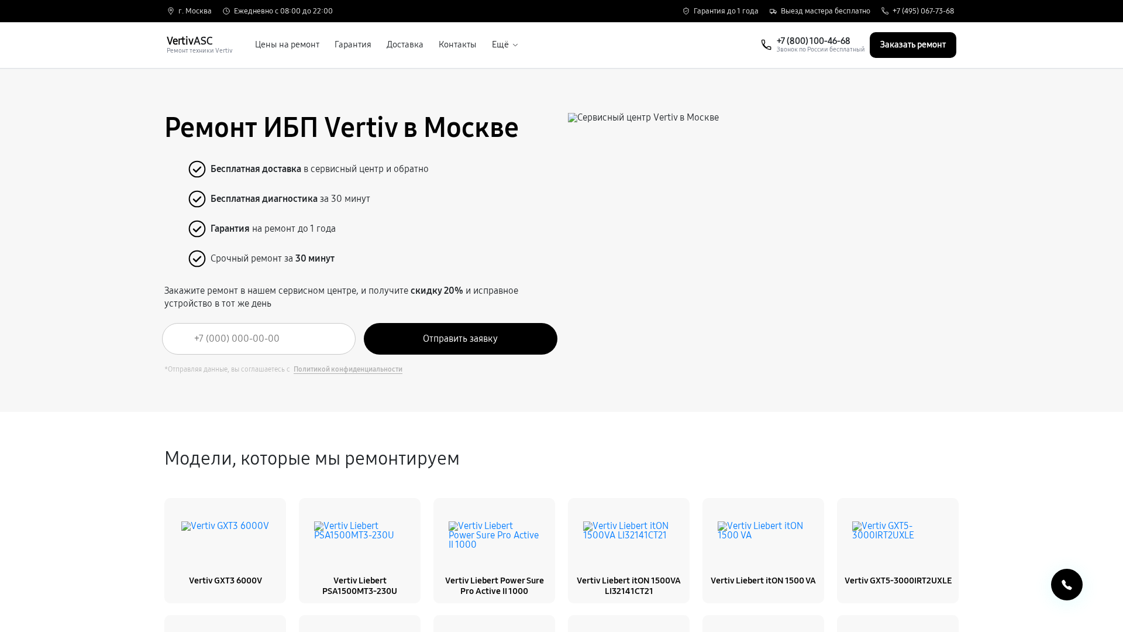Click Модели, которые мы ремонтируем heading
This screenshot has height=632, width=1123.
click(312, 458)
